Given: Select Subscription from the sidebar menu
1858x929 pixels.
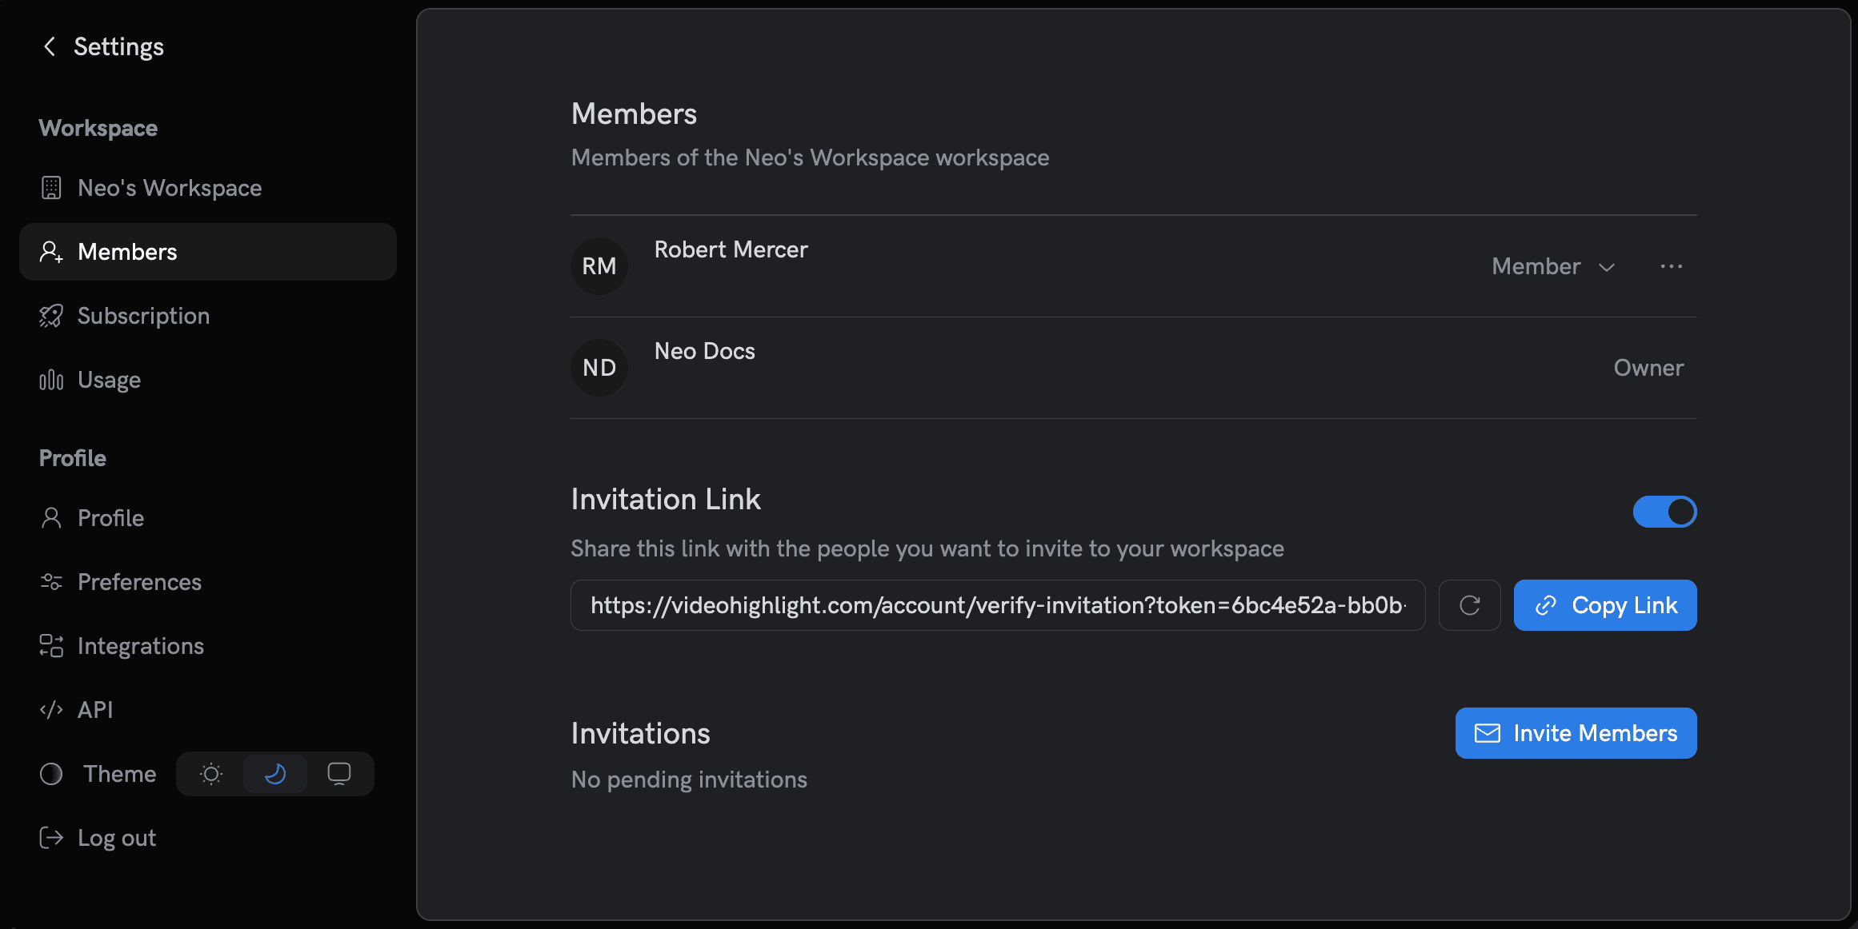Looking at the screenshot, I should (143, 315).
